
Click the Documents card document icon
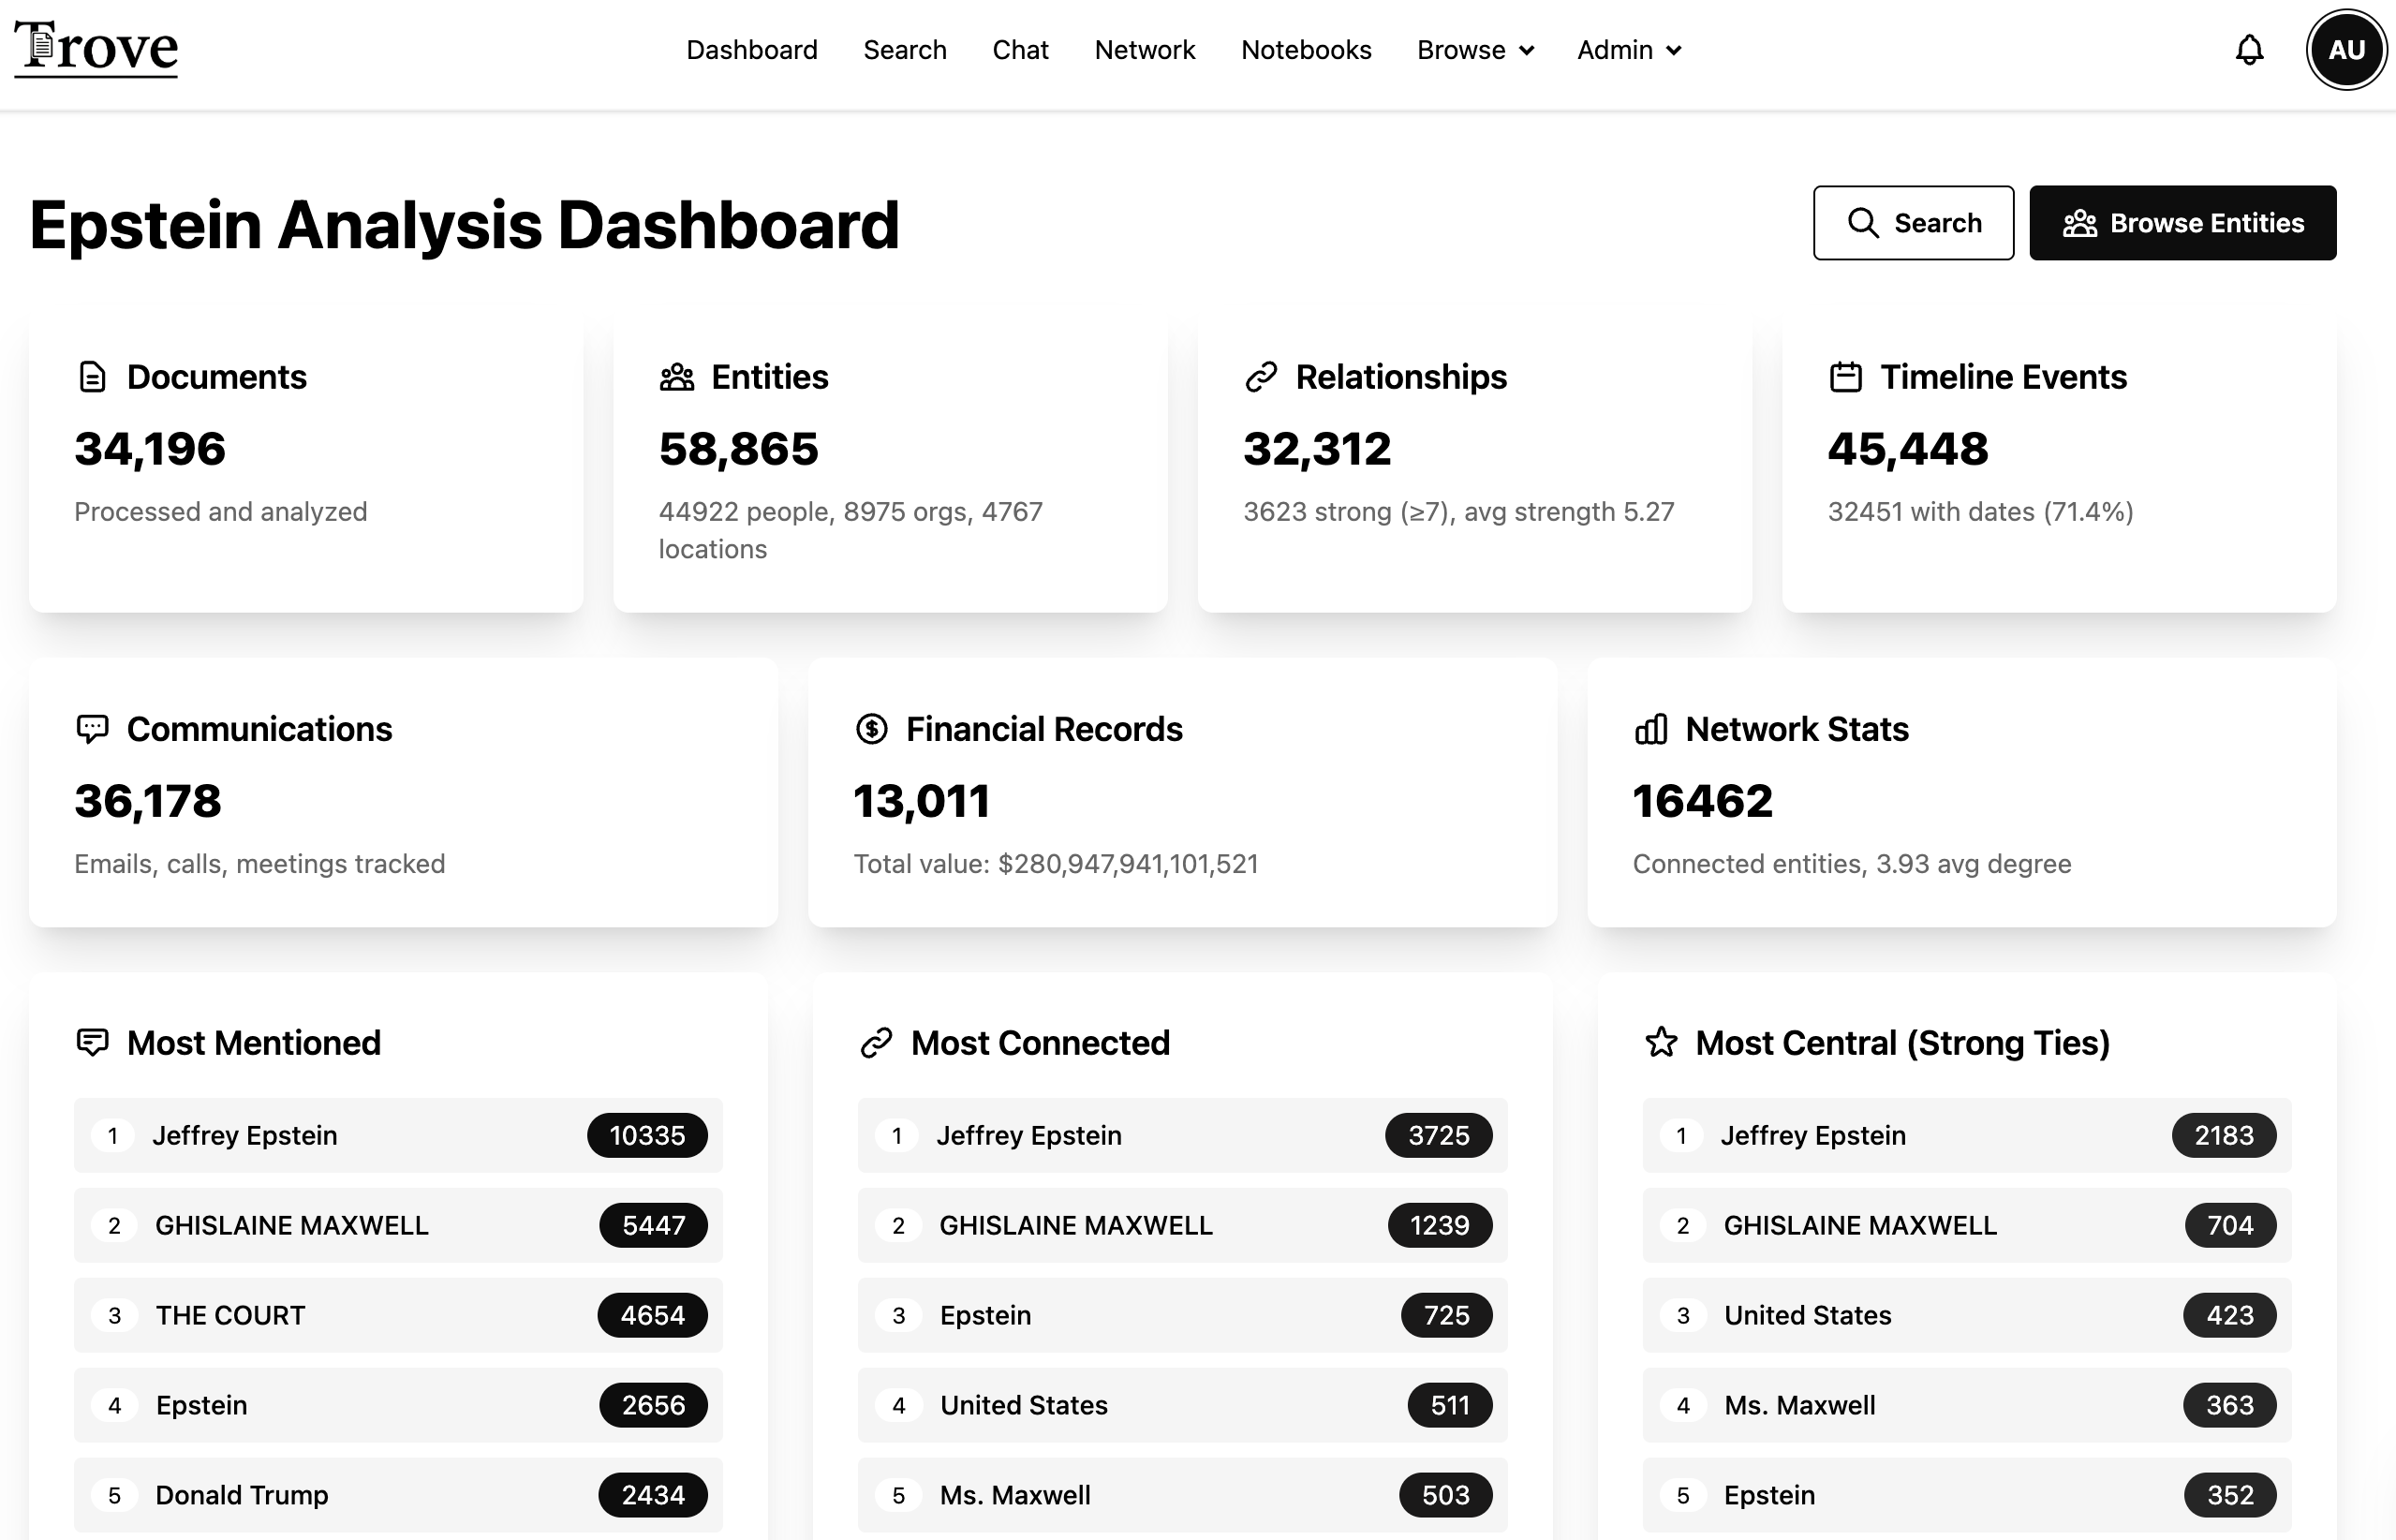93,377
